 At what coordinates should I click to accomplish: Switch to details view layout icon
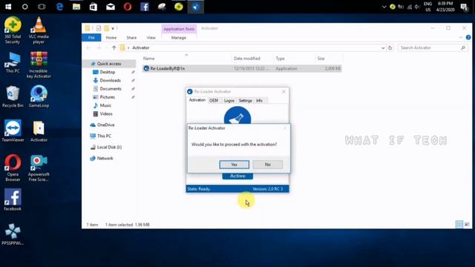coord(459,224)
